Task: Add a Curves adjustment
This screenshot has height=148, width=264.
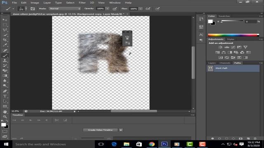Action: coord(233,47)
